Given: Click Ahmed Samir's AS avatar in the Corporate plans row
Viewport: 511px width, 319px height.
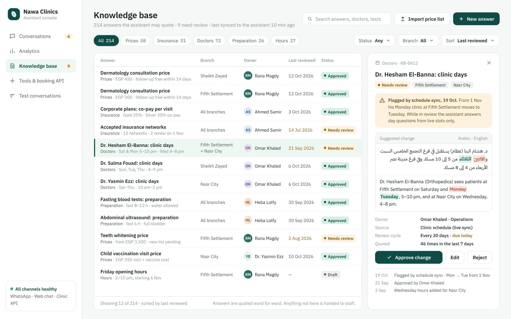Looking at the screenshot, I should pyautogui.click(x=248, y=112).
